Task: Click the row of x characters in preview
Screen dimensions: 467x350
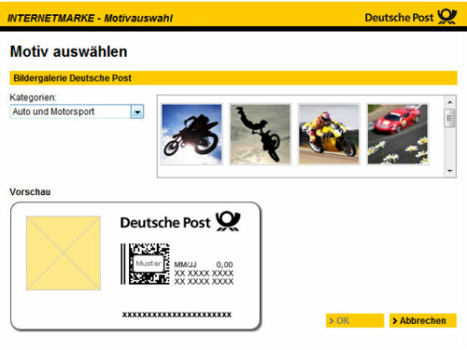Action: [x=177, y=315]
